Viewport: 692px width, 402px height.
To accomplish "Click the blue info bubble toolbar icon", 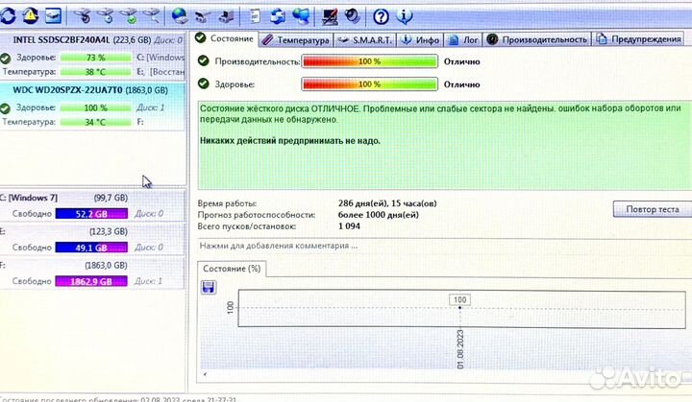I will coord(405,16).
